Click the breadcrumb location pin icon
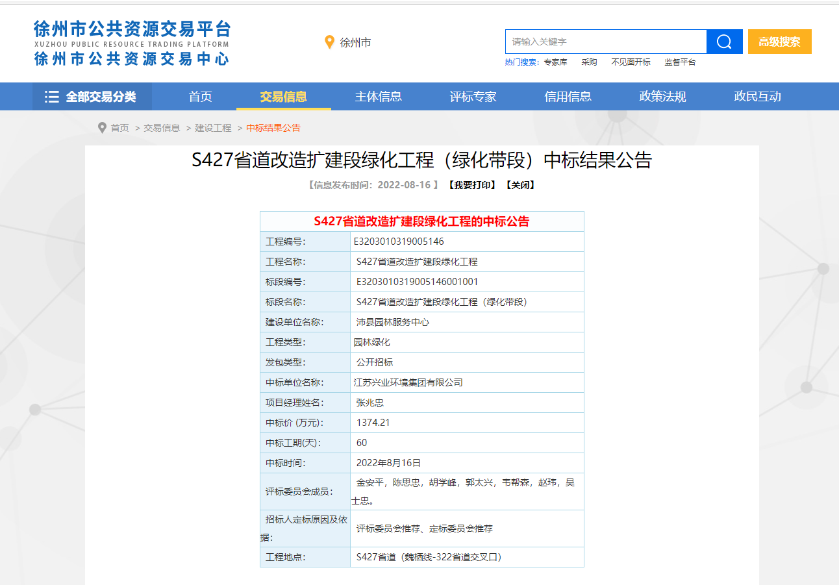Viewport: 839px width, 585px height. (x=102, y=128)
